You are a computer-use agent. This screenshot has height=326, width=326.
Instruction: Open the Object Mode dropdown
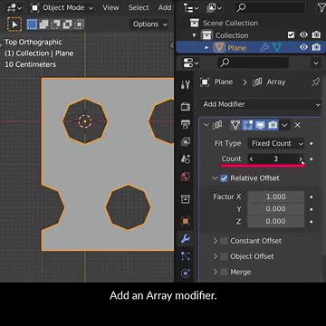tap(62, 7)
